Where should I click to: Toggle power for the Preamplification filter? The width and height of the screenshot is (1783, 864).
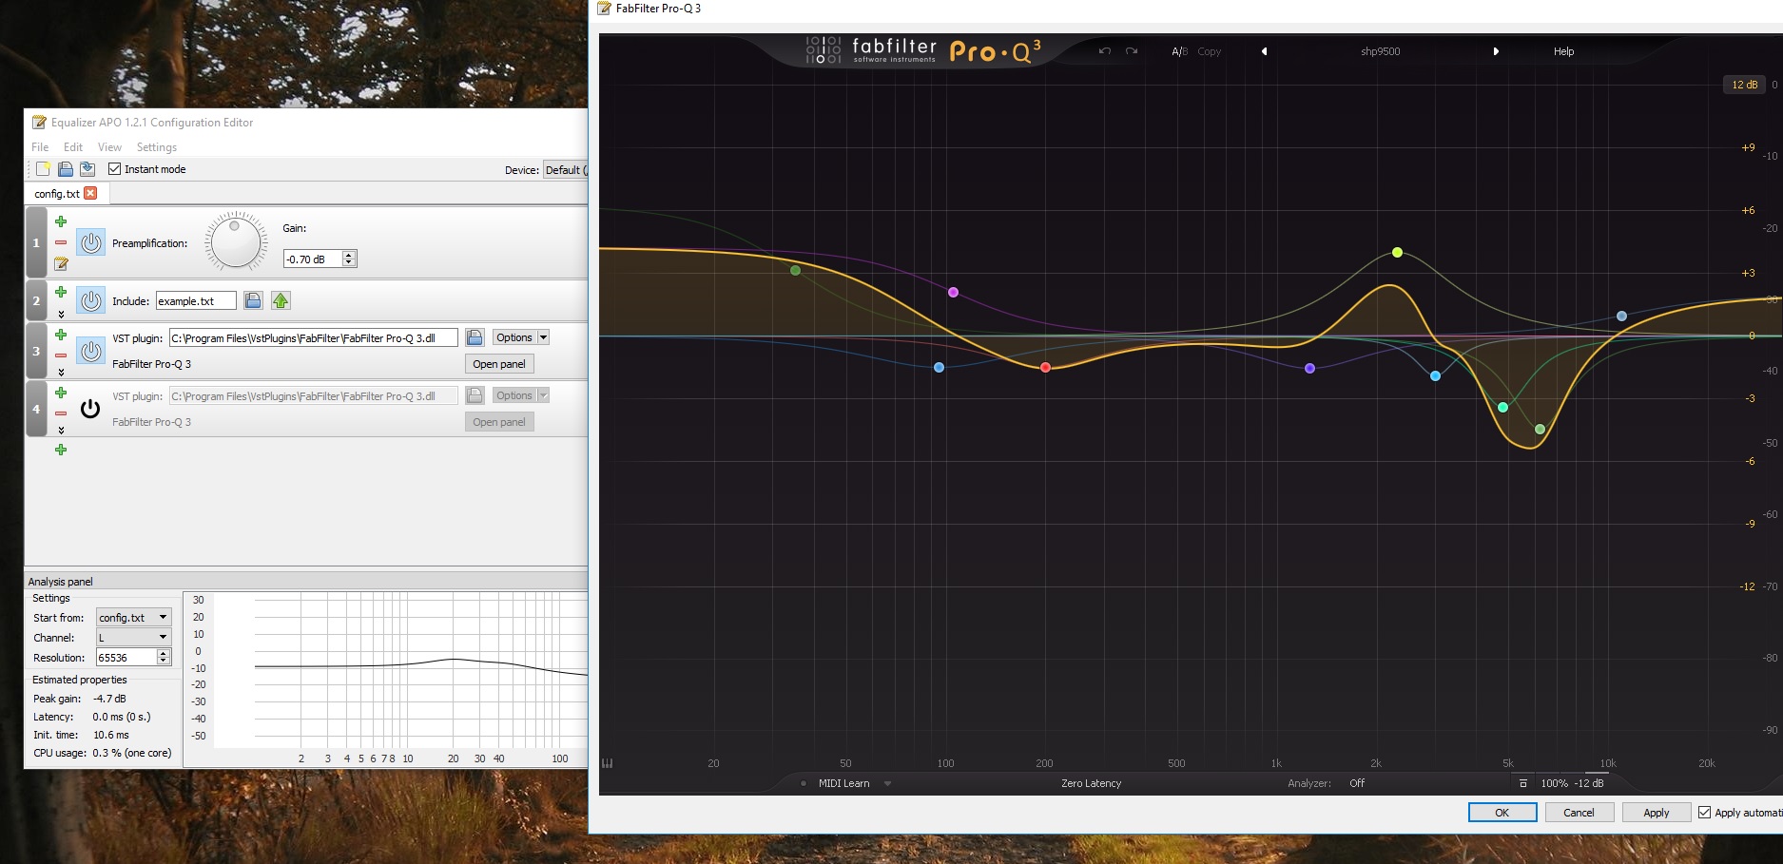(x=91, y=242)
